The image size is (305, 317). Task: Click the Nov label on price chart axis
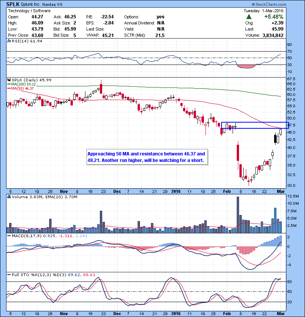(64, 191)
